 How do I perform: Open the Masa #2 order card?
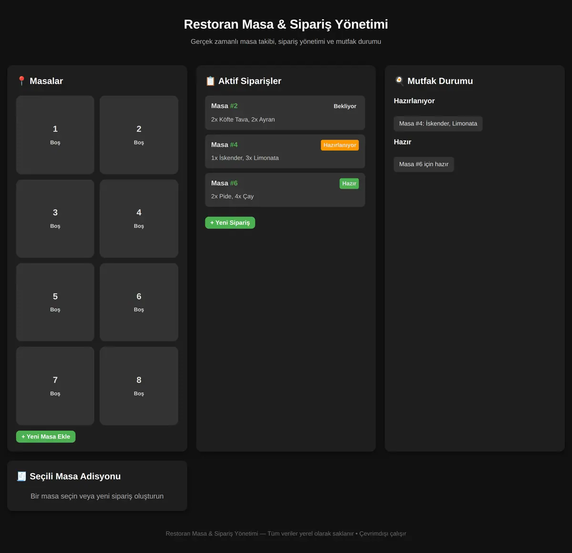tap(285, 113)
